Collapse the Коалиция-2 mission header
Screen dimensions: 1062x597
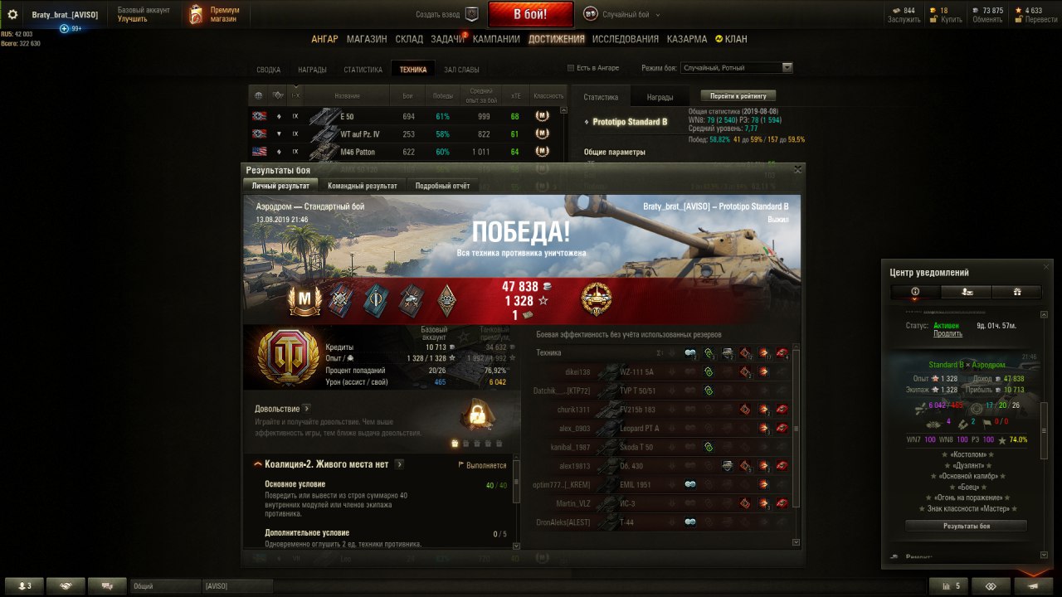pos(258,464)
